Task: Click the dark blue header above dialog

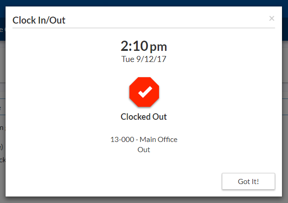Action: pos(139,3)
